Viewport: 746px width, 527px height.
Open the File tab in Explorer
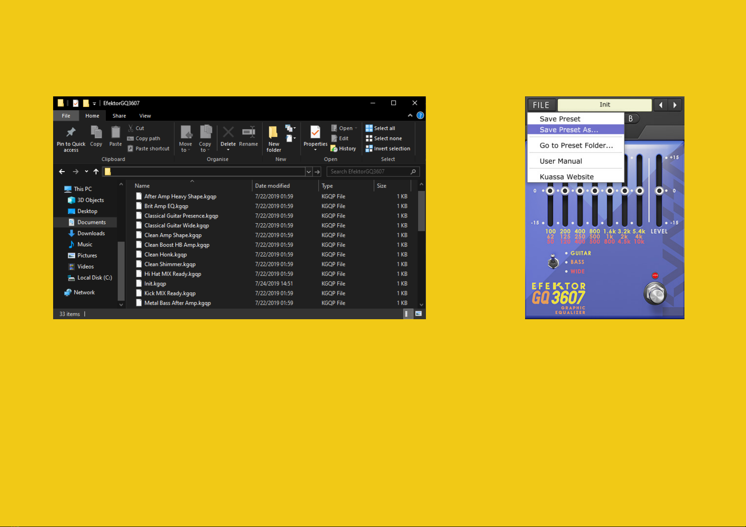tap(66, 116)
